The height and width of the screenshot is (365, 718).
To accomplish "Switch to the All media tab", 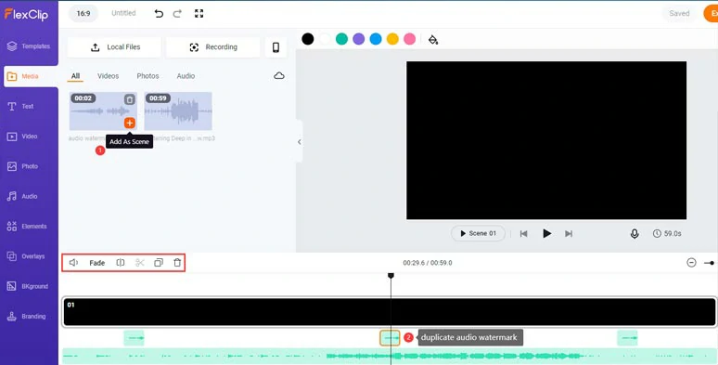I will coord(75,76).
